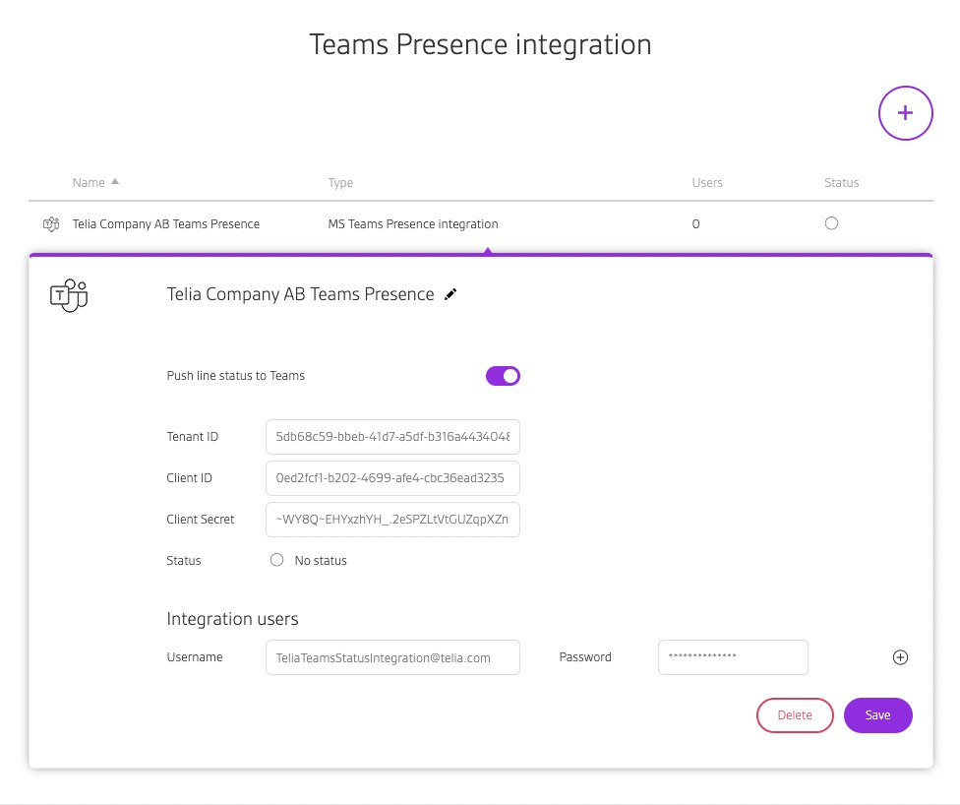This screenshot has width=960, height=805.
Task: Click the No status indicator circle
Action: click(x=276, y=560)
